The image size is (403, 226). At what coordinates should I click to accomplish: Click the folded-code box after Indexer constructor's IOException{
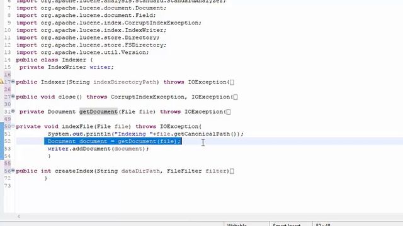(232, 82)
